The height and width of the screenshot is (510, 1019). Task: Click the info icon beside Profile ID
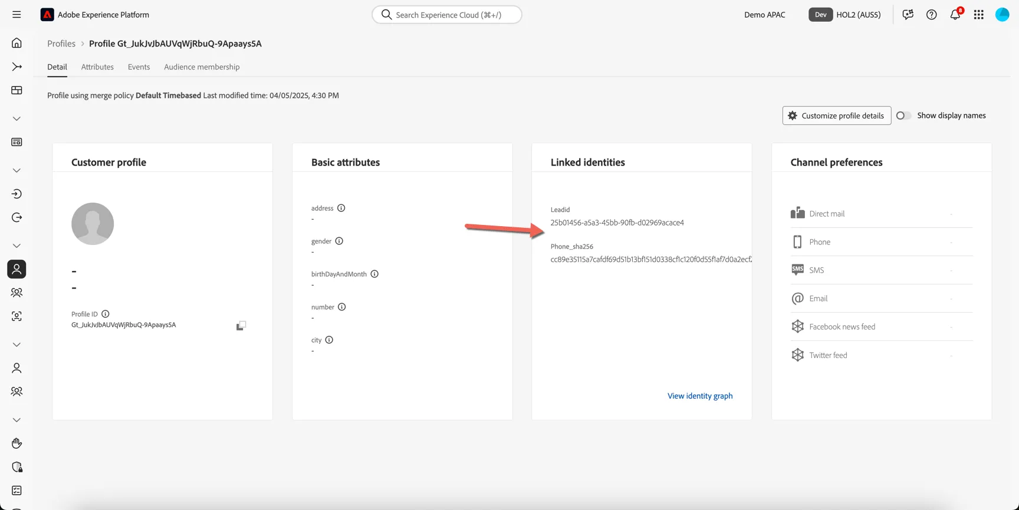pyautogui.click(x=105, y=314)
